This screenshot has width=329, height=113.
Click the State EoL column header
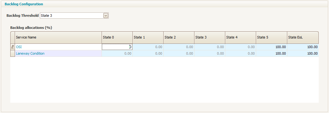click(303, 38)
